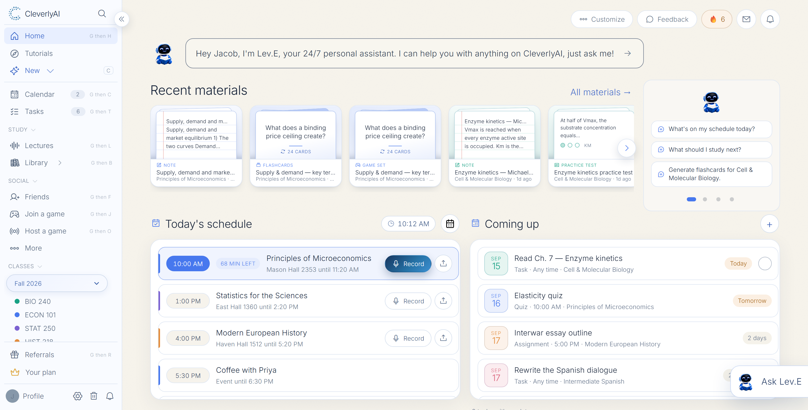Open settings gear beside Profile
The image size is (808, 410).
pyautogui.click(x=77, y=396)
